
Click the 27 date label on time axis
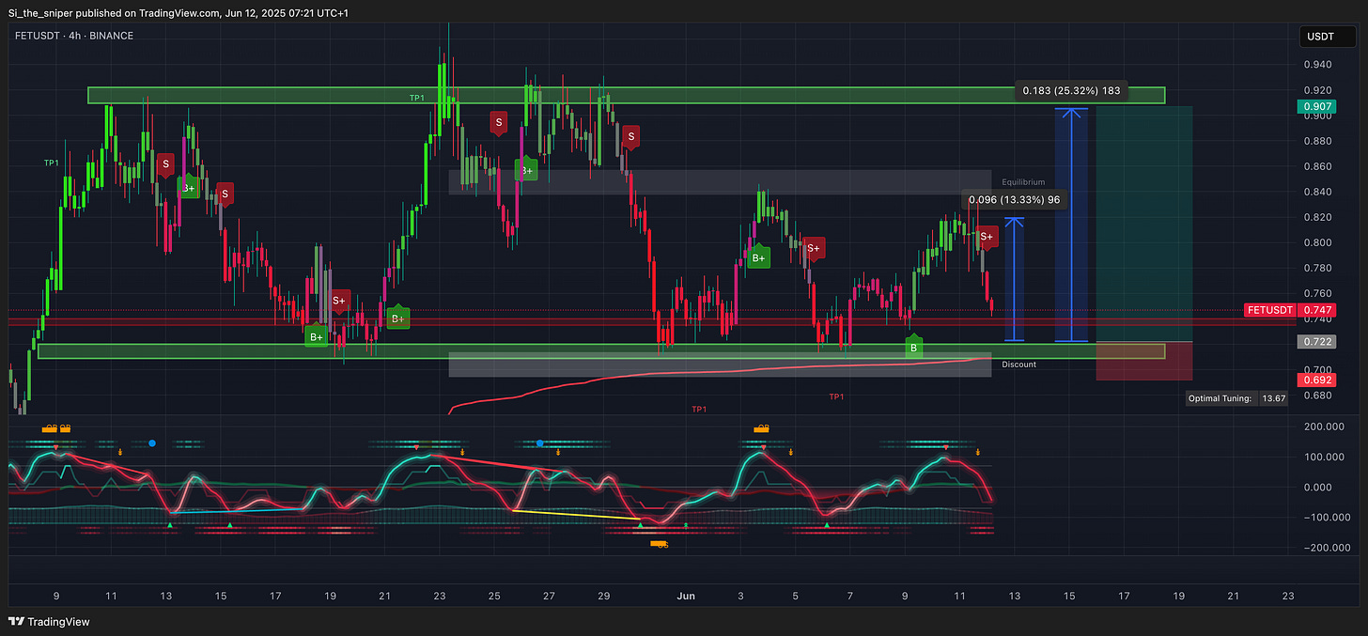point(549,596)
